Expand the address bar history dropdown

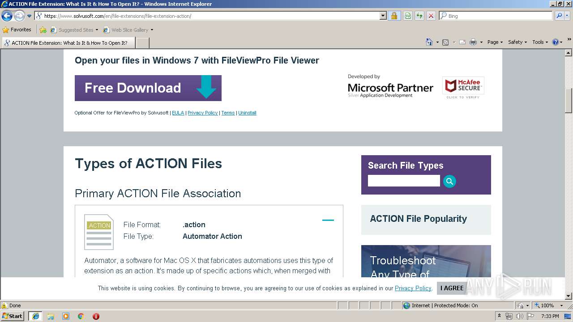point(383,16)
